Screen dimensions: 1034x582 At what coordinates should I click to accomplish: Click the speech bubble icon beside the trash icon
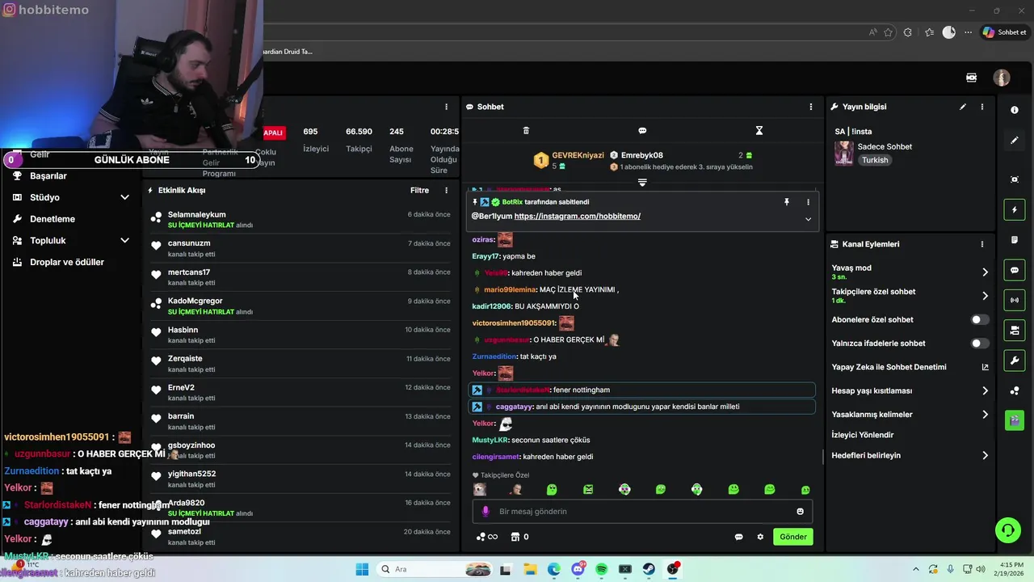642,130
